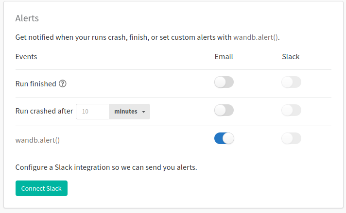
Task: Open the minutes unit dropdown
Action: coord(129,112)
